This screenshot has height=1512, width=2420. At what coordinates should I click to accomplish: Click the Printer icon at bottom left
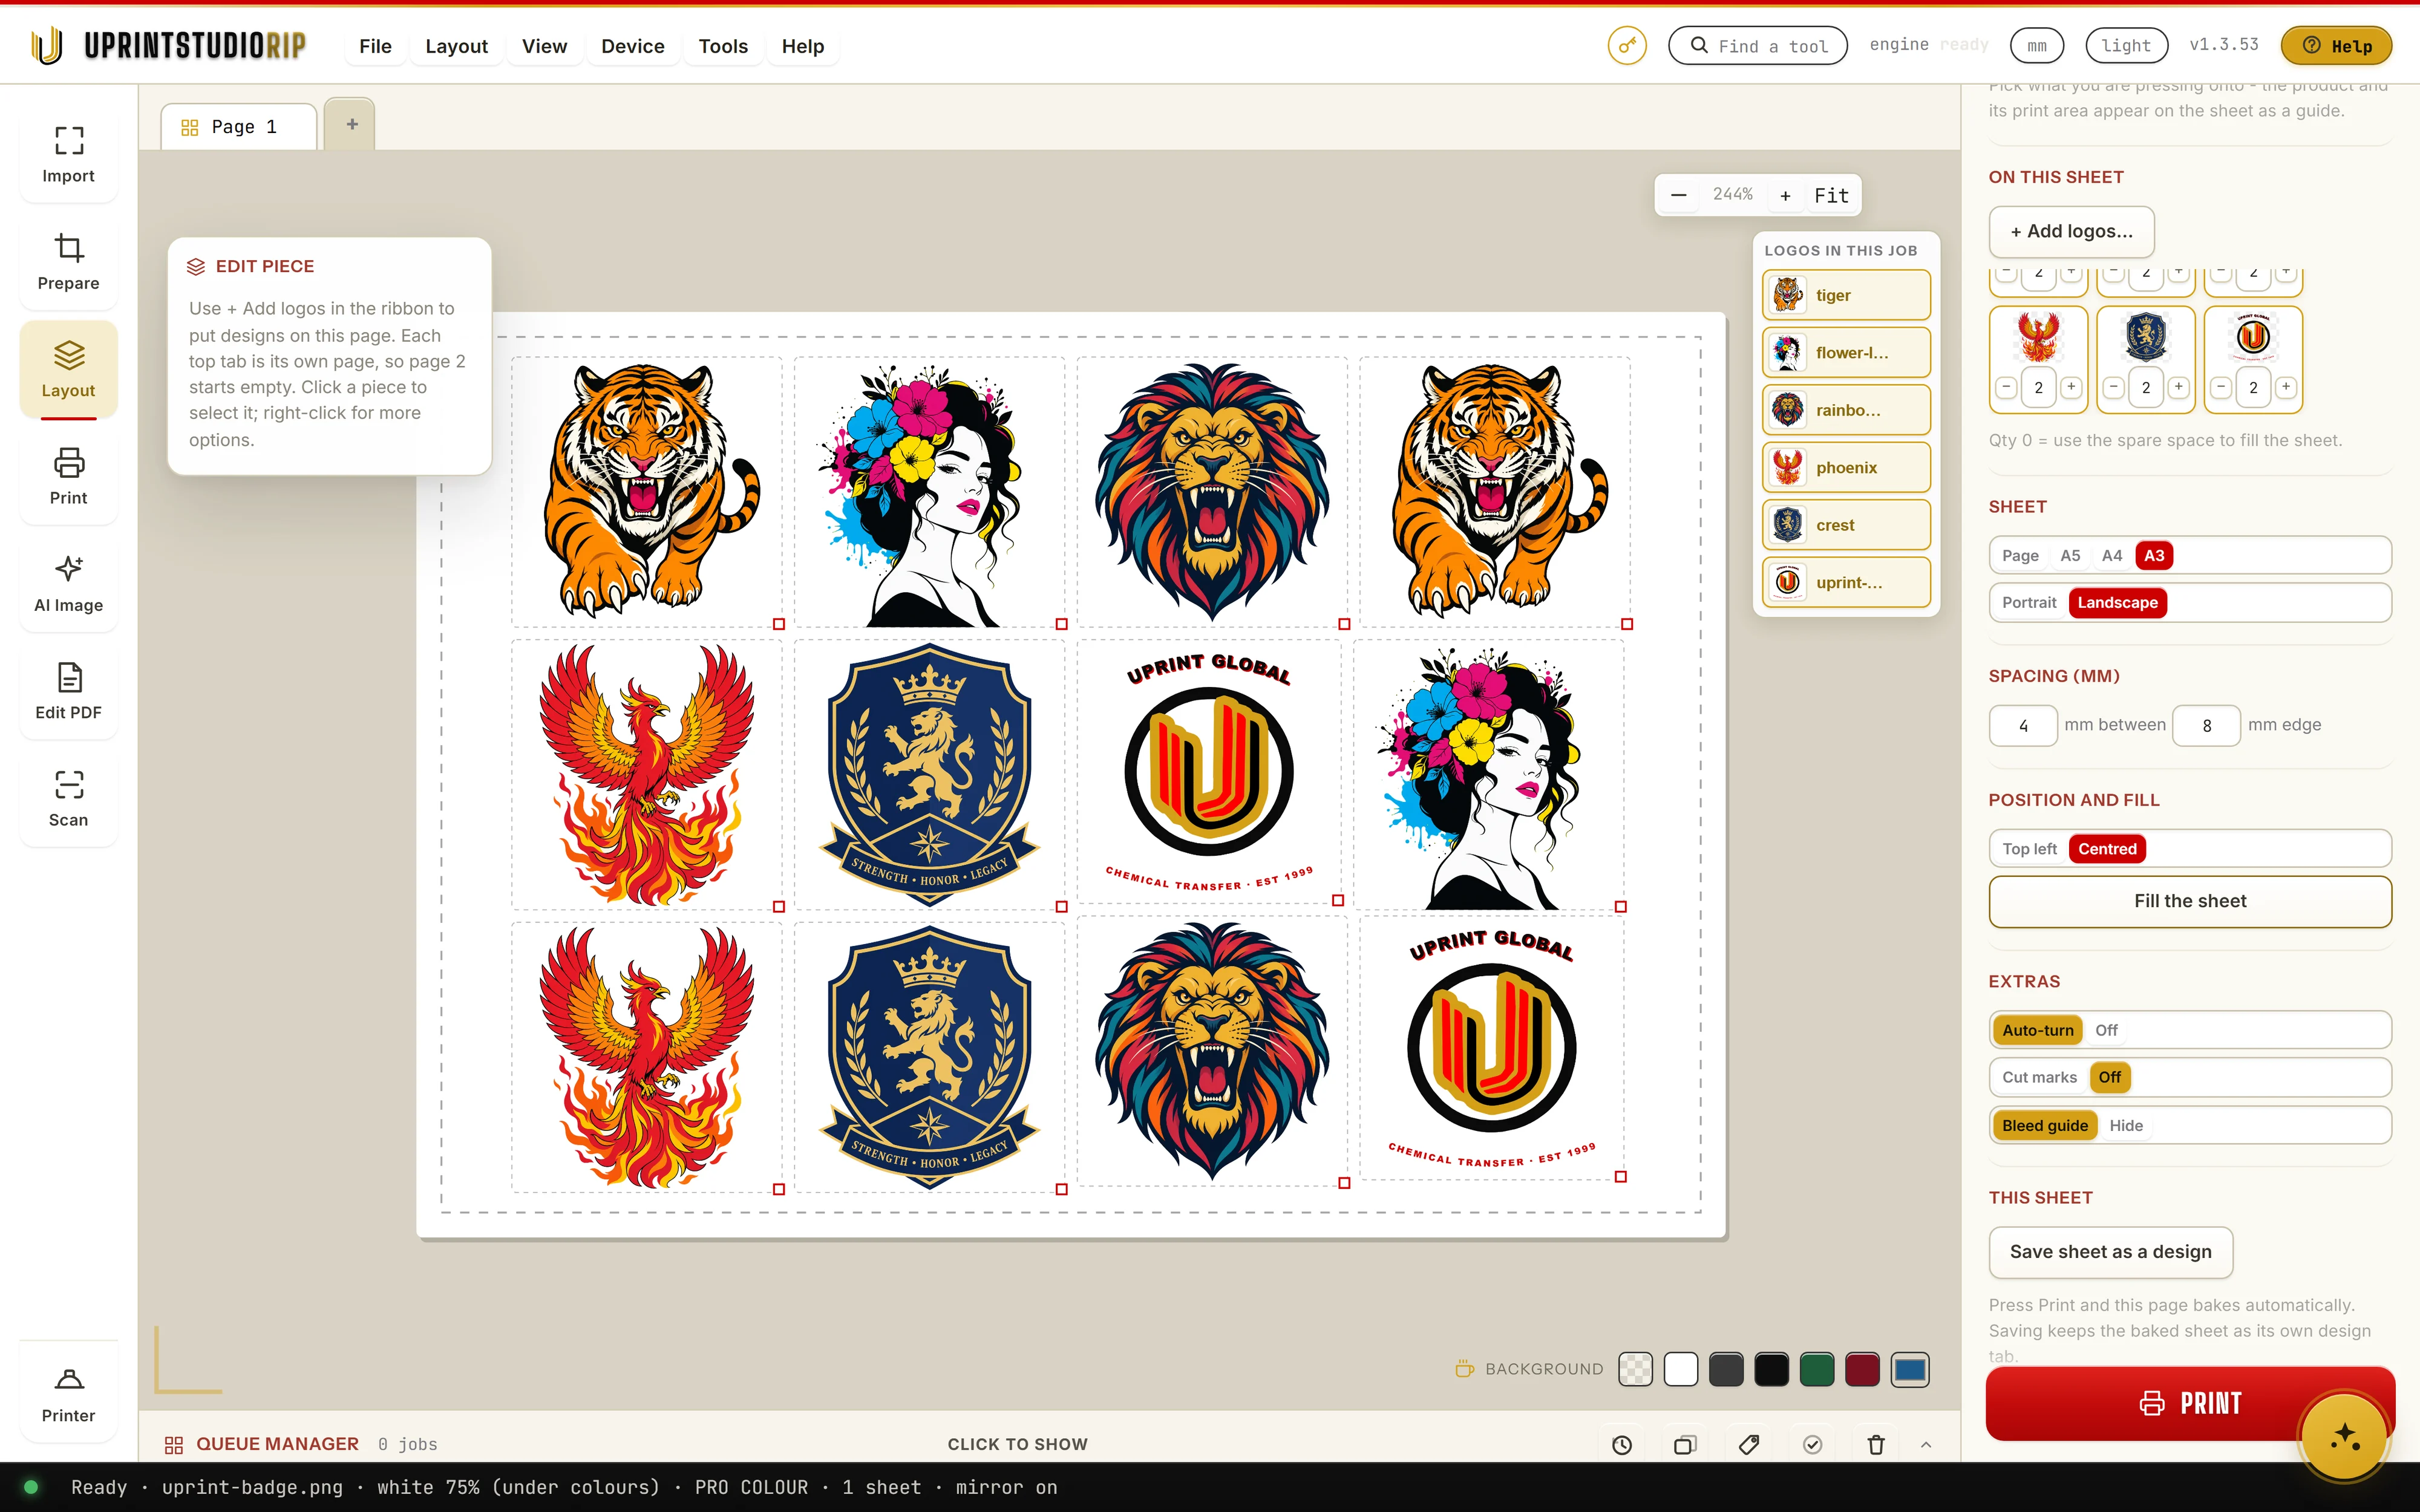pos(68,1395)
